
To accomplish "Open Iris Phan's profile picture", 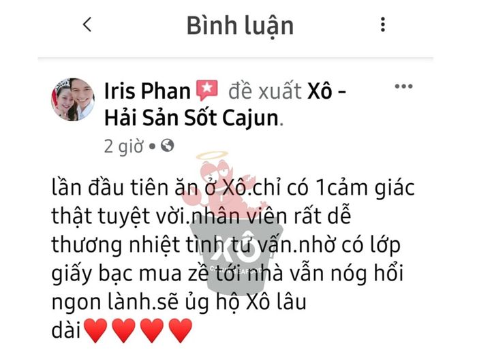I will (x=73, y=99).
